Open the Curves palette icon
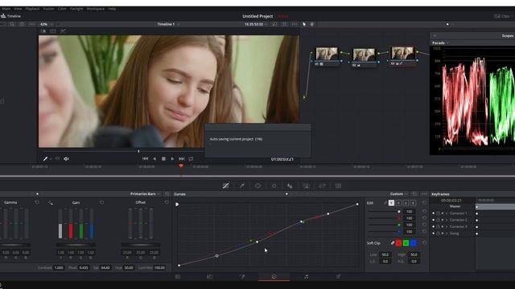The image size is (515, 289). point(225,185)
